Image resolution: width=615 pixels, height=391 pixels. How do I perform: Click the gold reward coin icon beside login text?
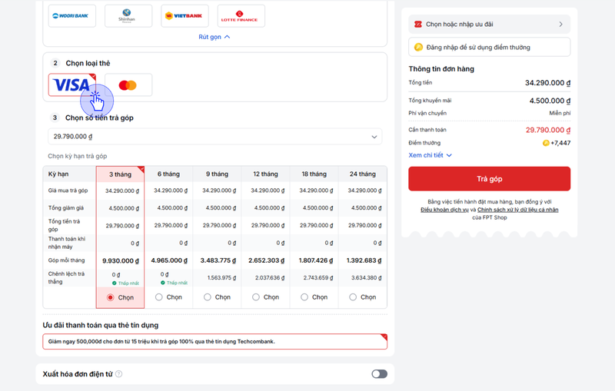(418, 47)
